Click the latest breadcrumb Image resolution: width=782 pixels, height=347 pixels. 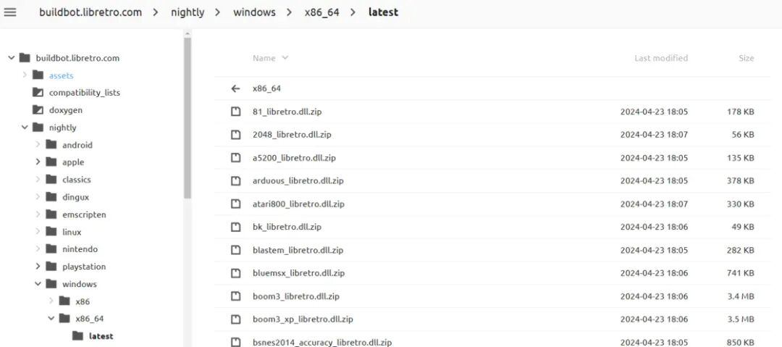383,12
